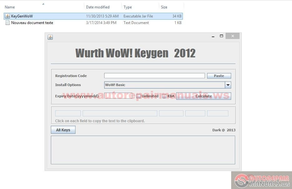Screen dimensions: 292x189
Task: Click the Registration Code label
Action: coord(71,76)
